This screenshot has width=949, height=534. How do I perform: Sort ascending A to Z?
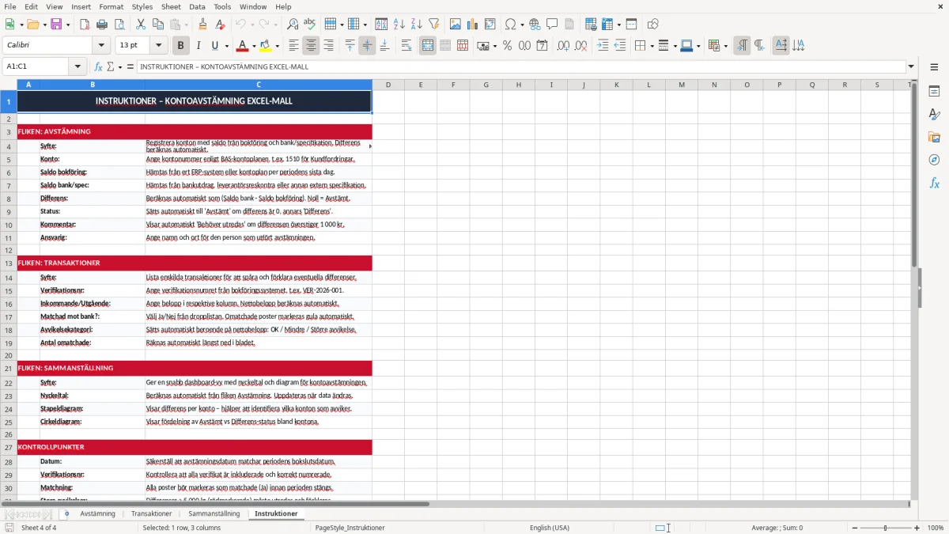[399, 25]
